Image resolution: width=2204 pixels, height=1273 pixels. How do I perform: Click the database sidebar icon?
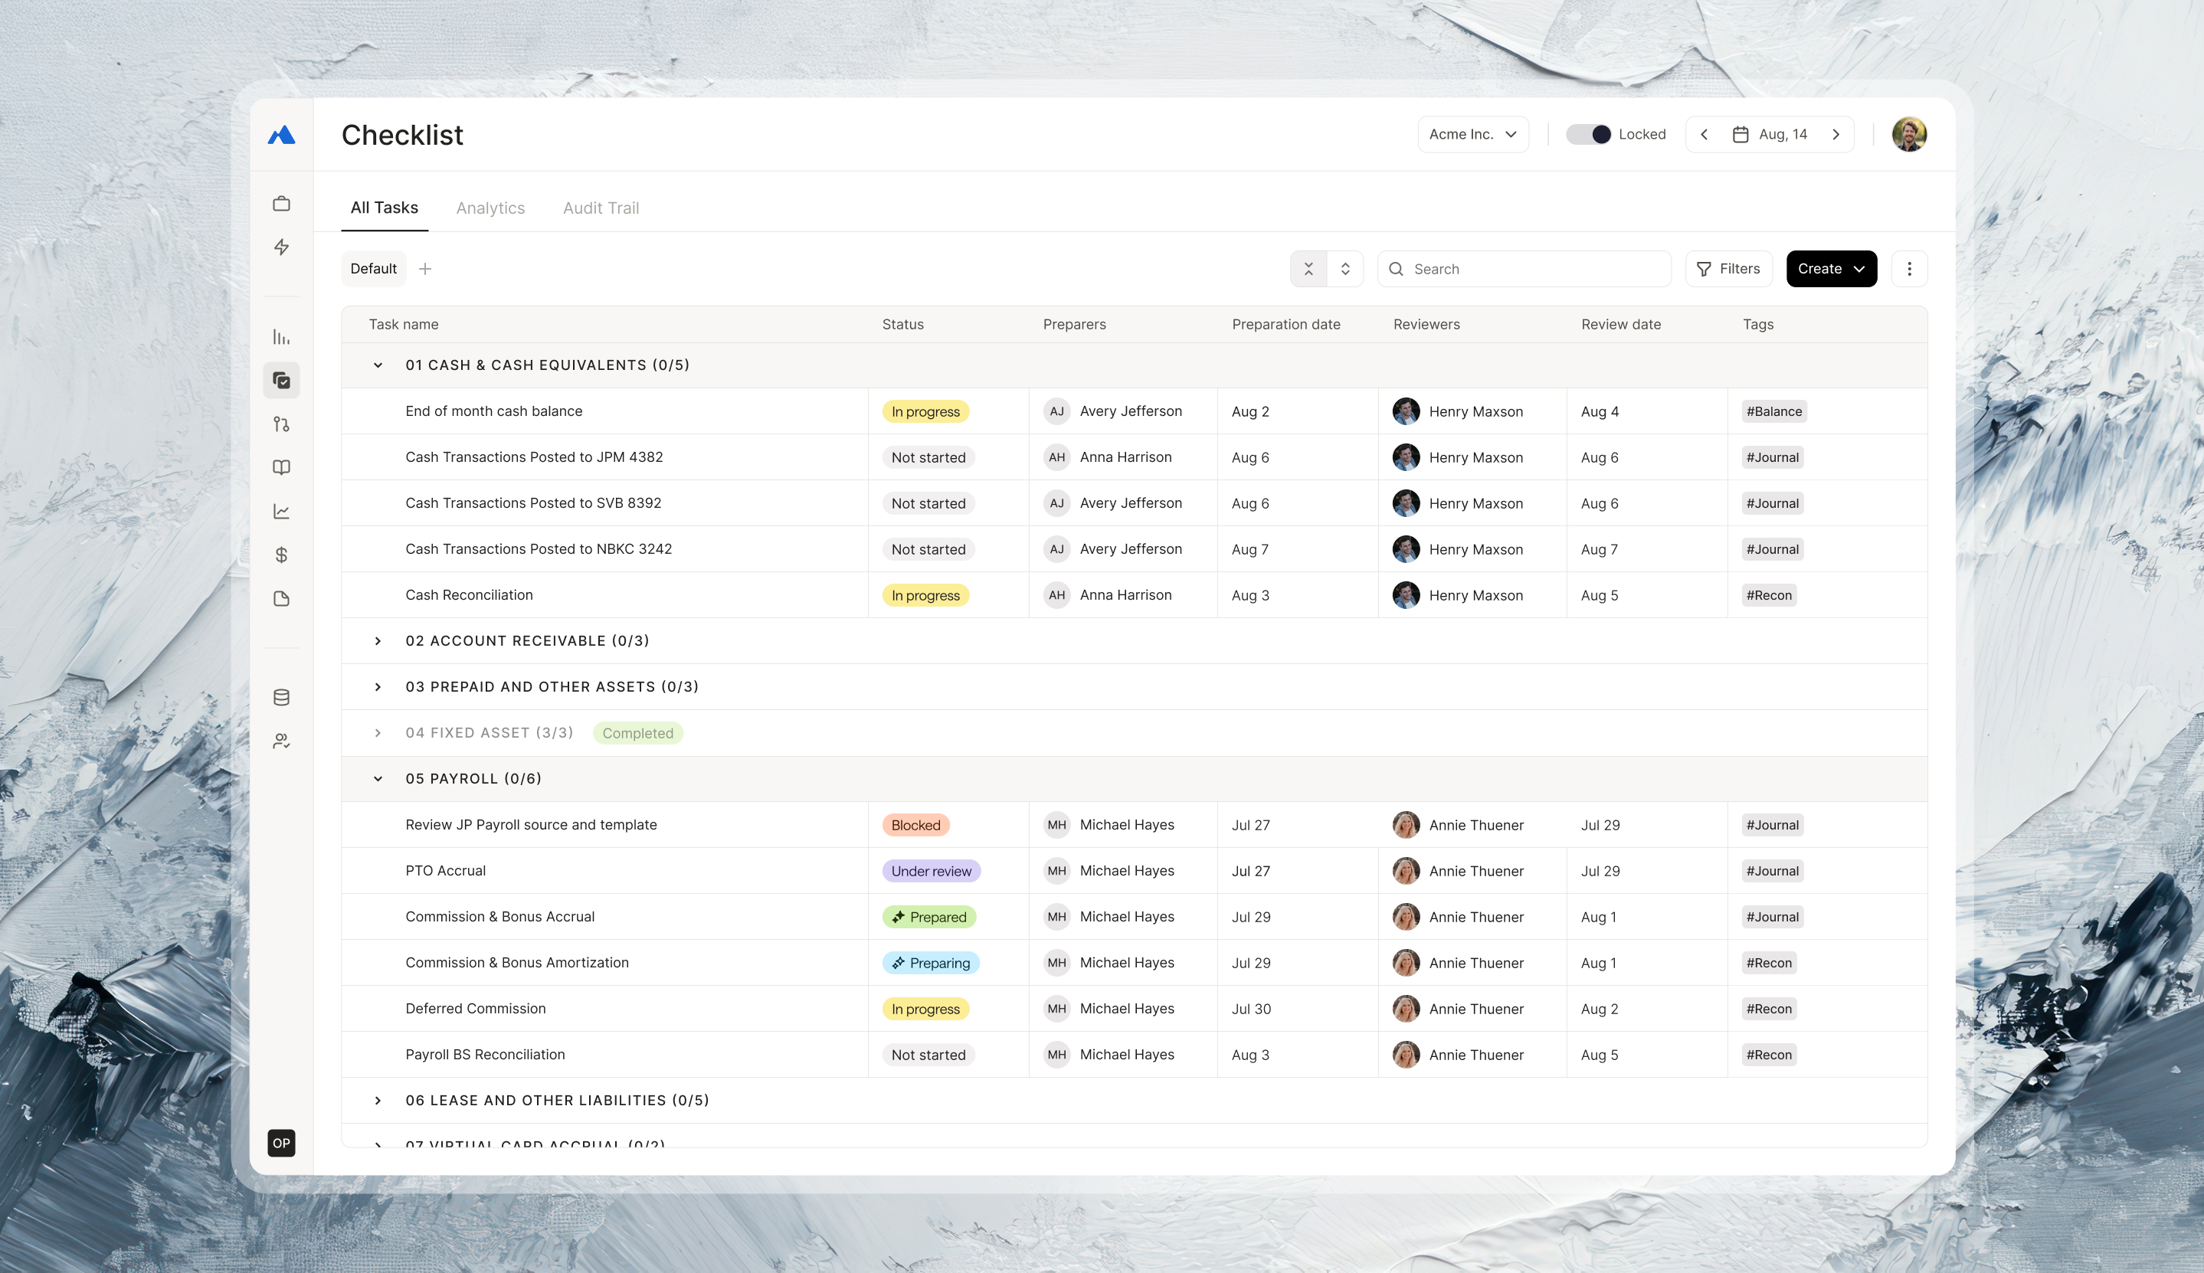point(280,698)
